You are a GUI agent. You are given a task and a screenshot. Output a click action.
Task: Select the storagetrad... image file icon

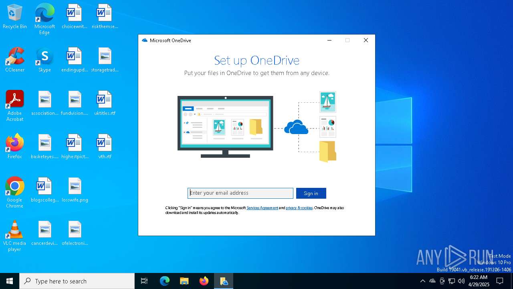(x=105, y=60)
